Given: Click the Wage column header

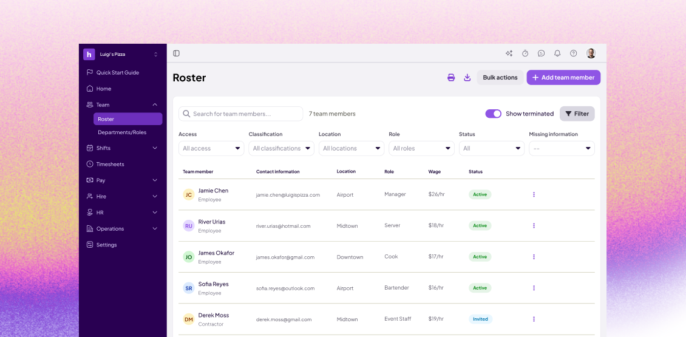Looking at the screenshot, I should tap(435, 172).
